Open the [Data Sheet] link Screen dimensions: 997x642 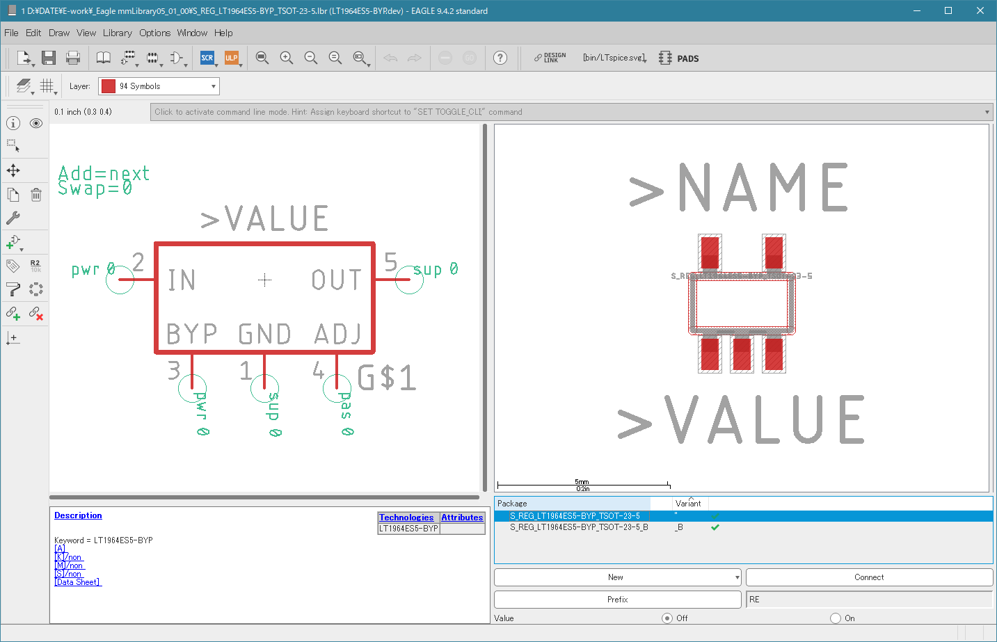pyautogui.click(x=78, y=582)
